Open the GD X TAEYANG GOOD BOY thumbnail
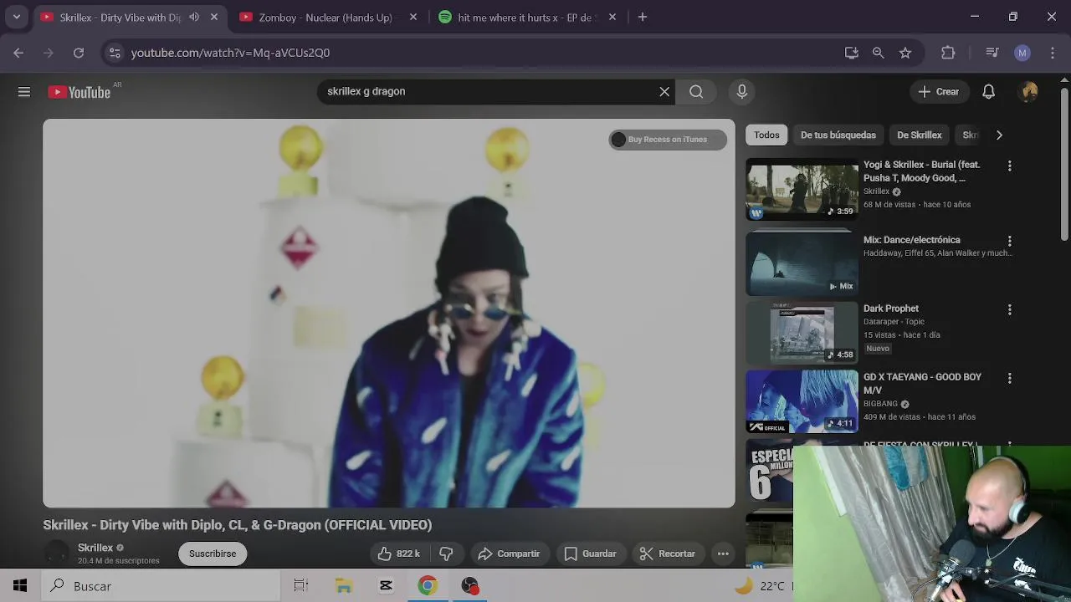The width and height of the screenshot is (1071, 602). point(802,401)
